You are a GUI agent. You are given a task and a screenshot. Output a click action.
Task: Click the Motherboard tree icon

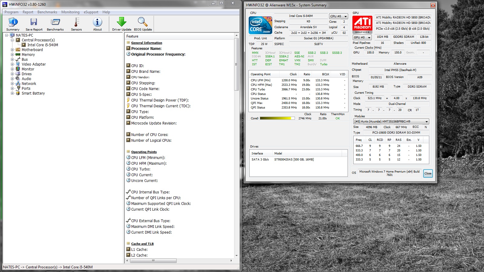point(18,50)
